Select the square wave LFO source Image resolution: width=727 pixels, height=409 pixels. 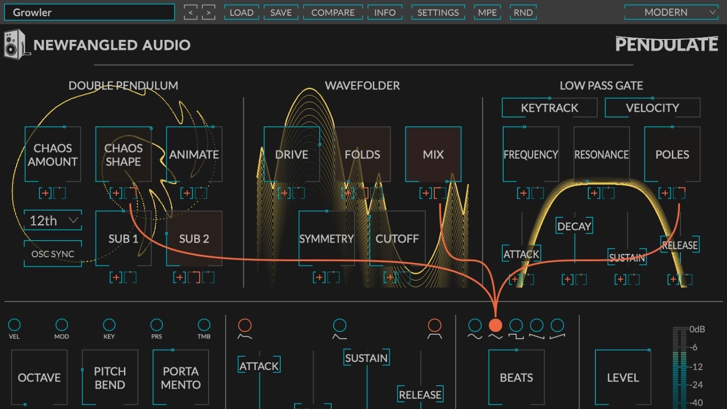pos(516,325)
